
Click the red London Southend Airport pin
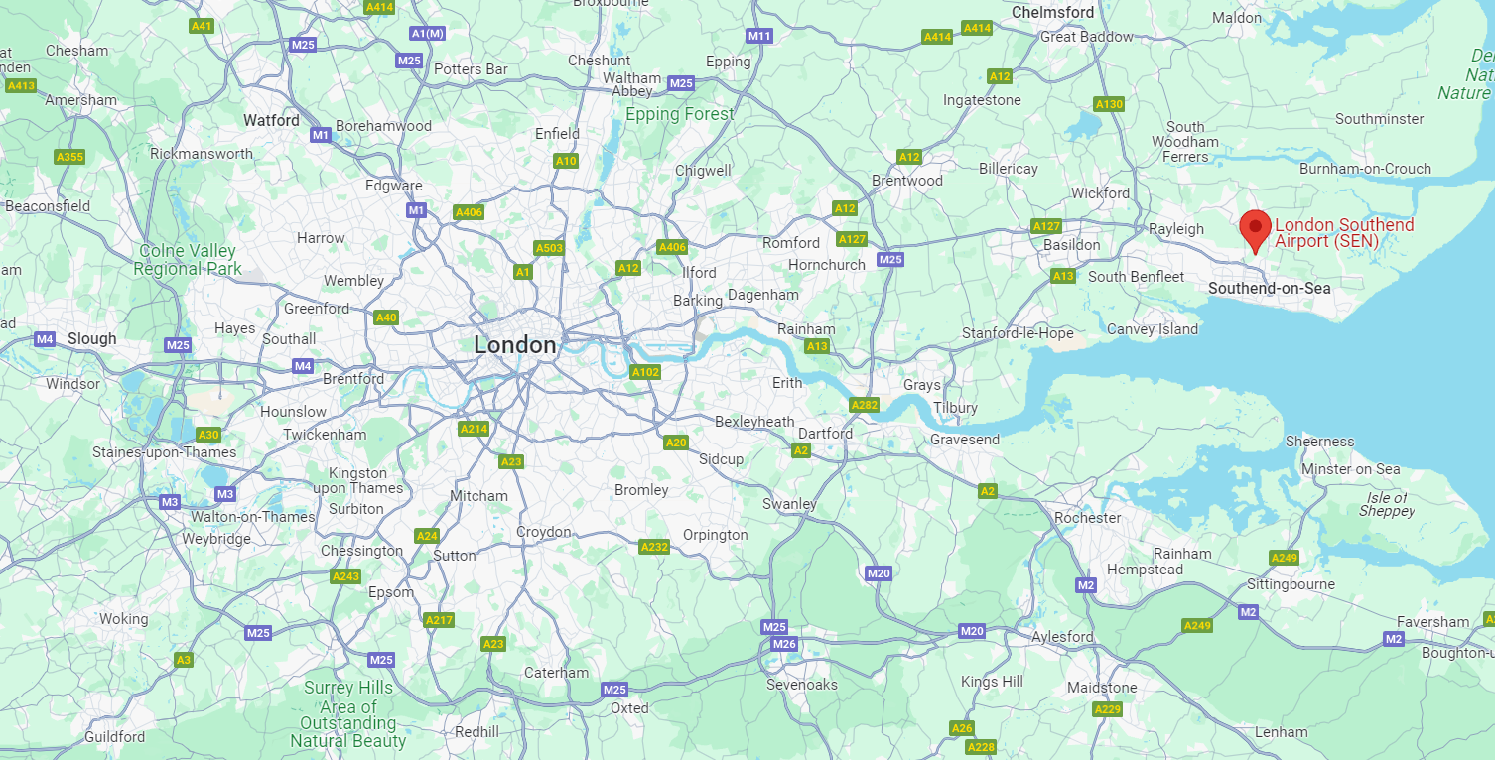tap(1256, 232)
